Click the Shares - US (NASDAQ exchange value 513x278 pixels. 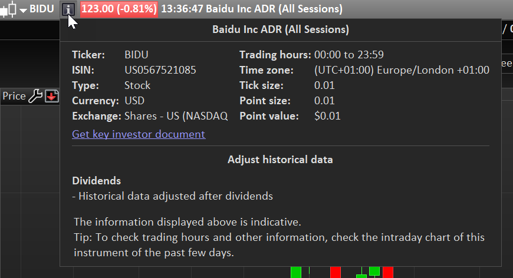[176, 116]
